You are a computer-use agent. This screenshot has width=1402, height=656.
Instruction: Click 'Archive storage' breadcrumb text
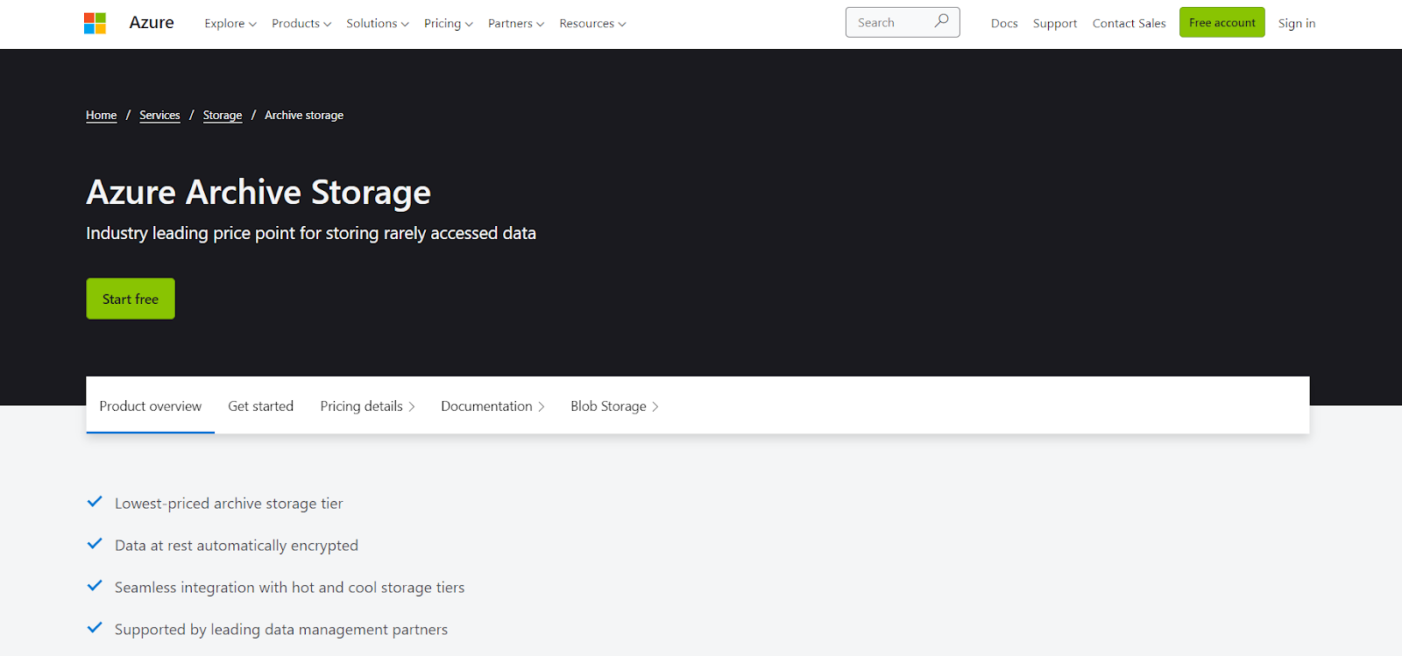click(304, 116)
